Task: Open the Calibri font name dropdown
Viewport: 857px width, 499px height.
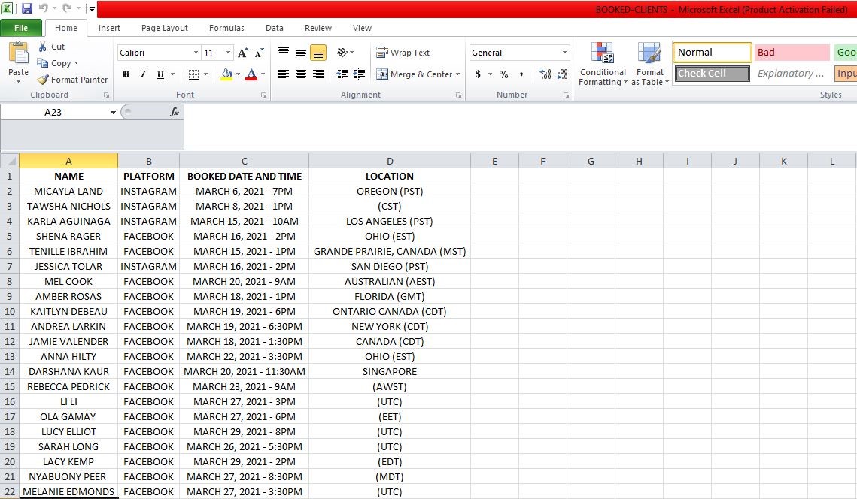Action: pos(196,53)
